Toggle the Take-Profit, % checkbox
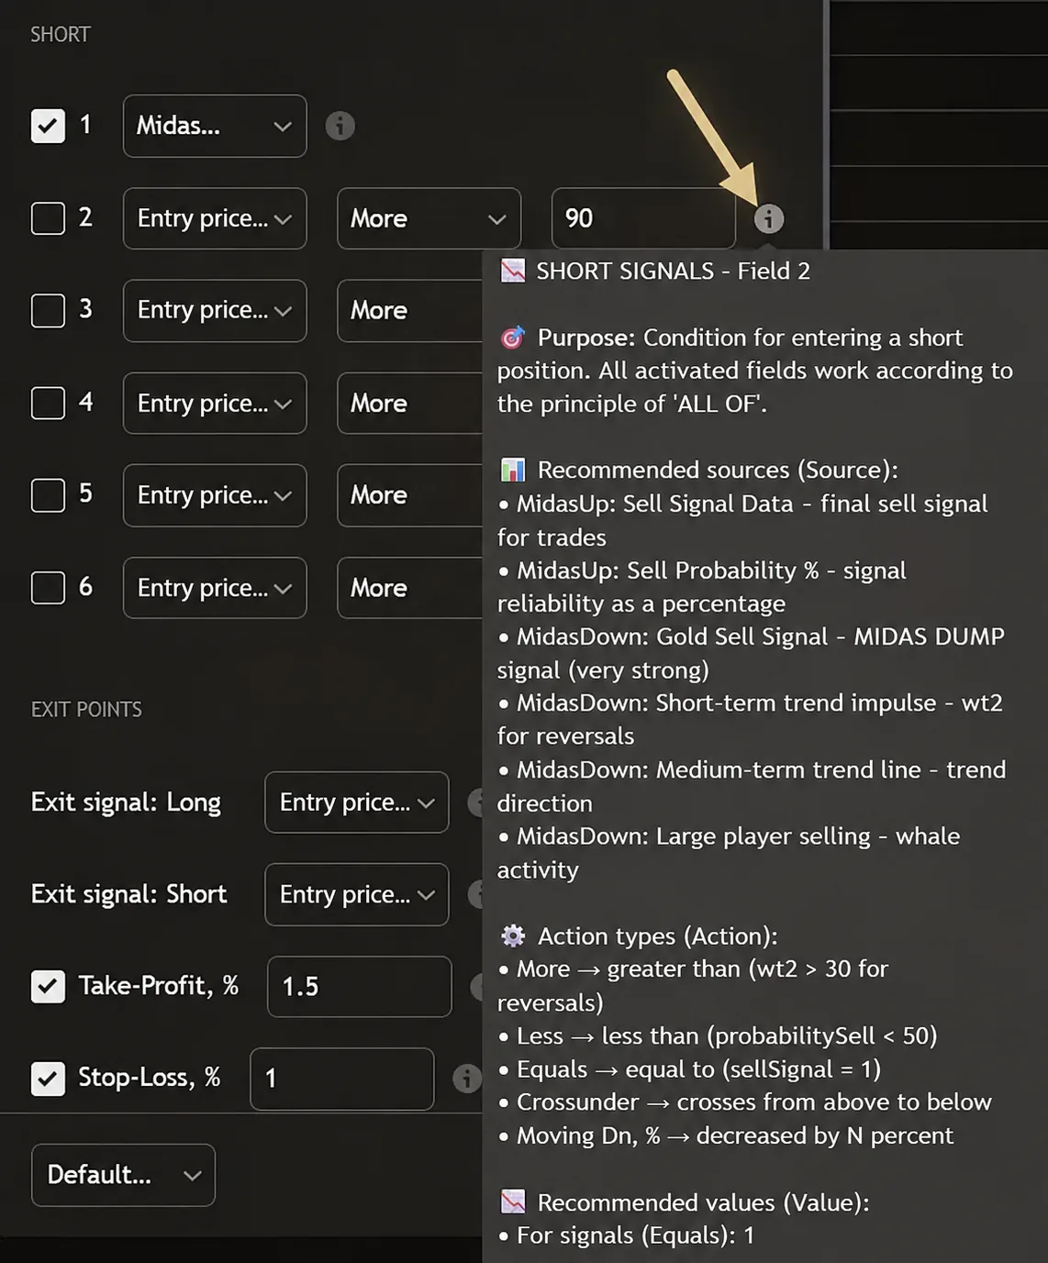The width and height of the screenshot is (1048, 1263). tap(48, 986)
